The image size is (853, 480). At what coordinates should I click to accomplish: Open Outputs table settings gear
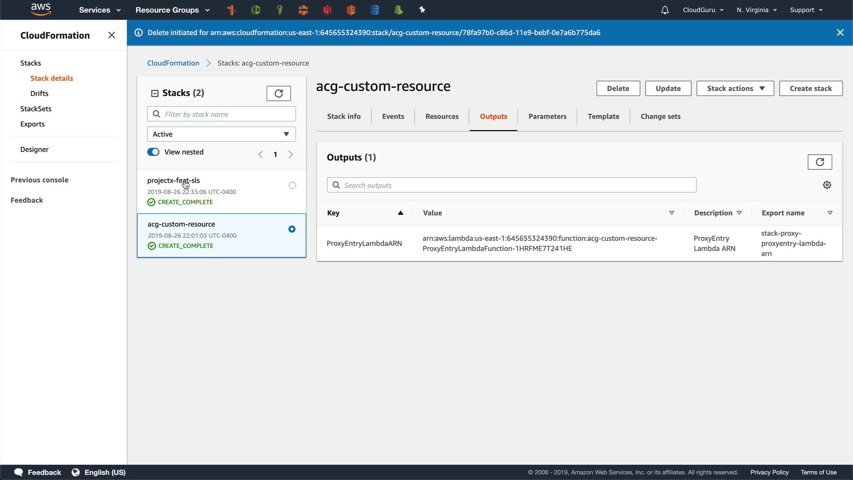pos(827,185)
